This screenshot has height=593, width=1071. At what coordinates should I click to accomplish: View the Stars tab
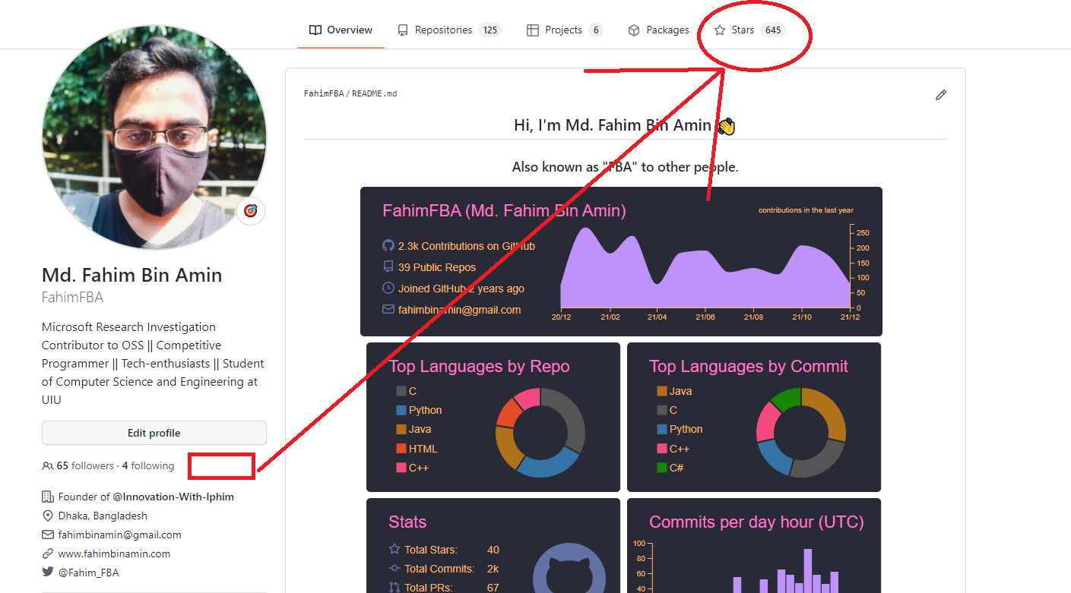[749, 30]
